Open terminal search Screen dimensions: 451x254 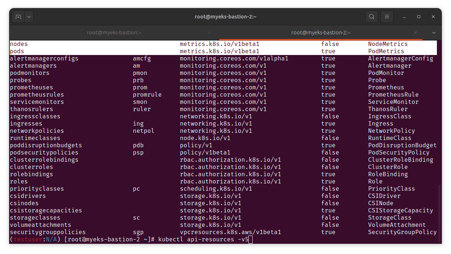tap(372, 17)
